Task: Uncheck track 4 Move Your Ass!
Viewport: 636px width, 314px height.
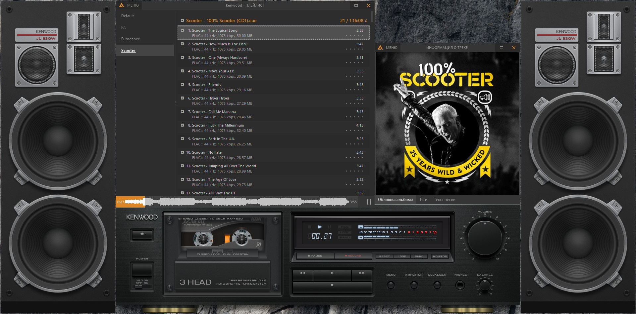Action: coord(182,71)
